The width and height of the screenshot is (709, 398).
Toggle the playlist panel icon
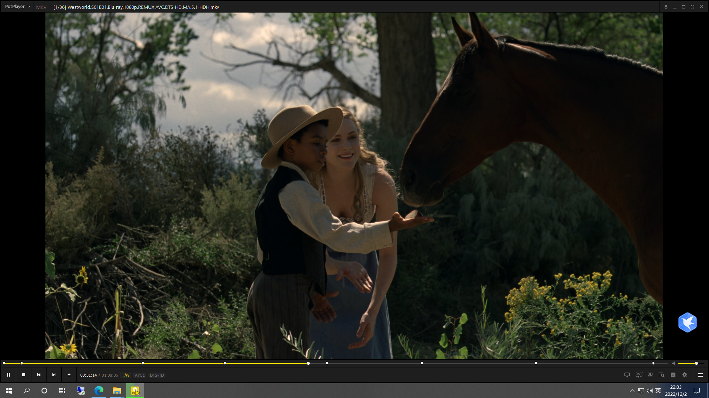[x=673, y=375]
